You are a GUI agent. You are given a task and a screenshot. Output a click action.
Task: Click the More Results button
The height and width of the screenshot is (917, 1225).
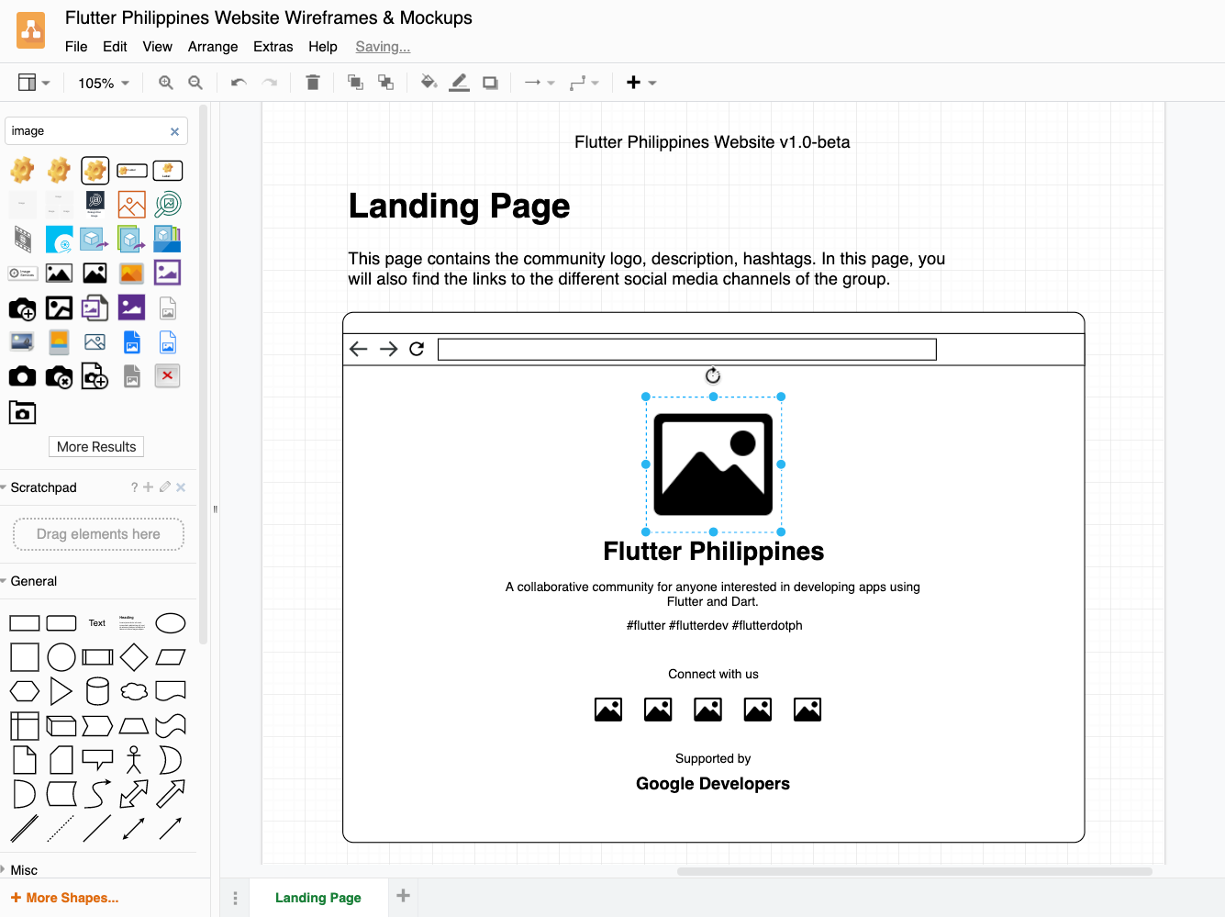click(x=95, y=446)
